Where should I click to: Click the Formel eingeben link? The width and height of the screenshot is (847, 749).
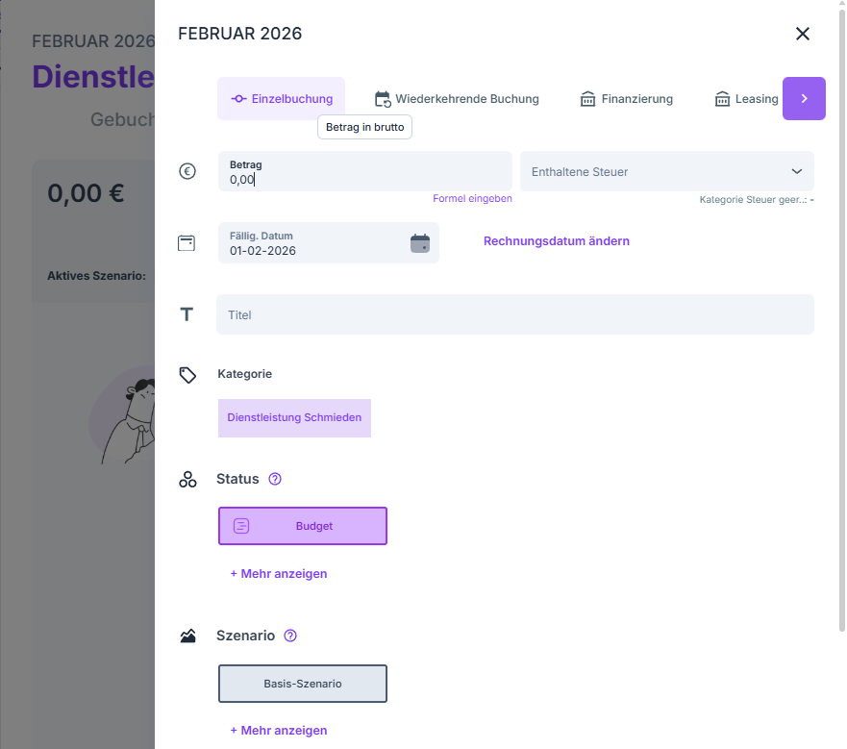click(472, 199)
